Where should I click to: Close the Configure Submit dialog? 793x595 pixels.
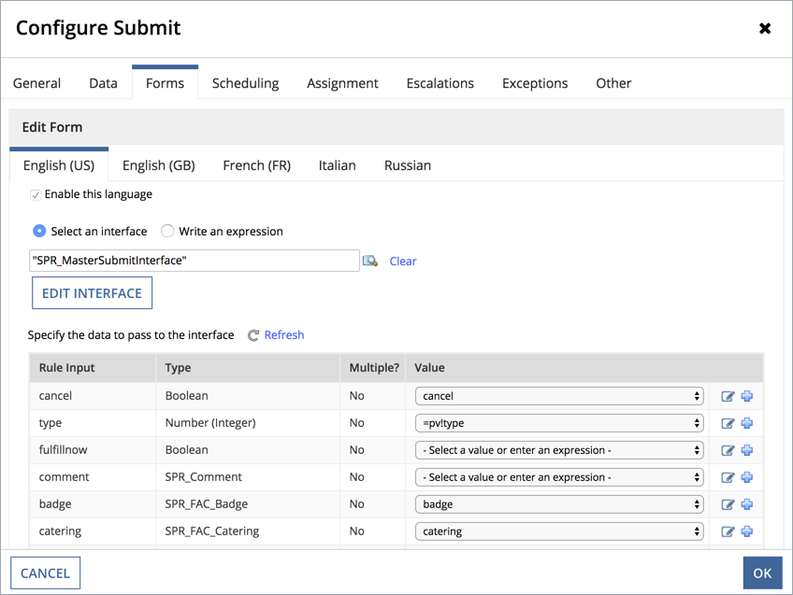tap(765, 28)
